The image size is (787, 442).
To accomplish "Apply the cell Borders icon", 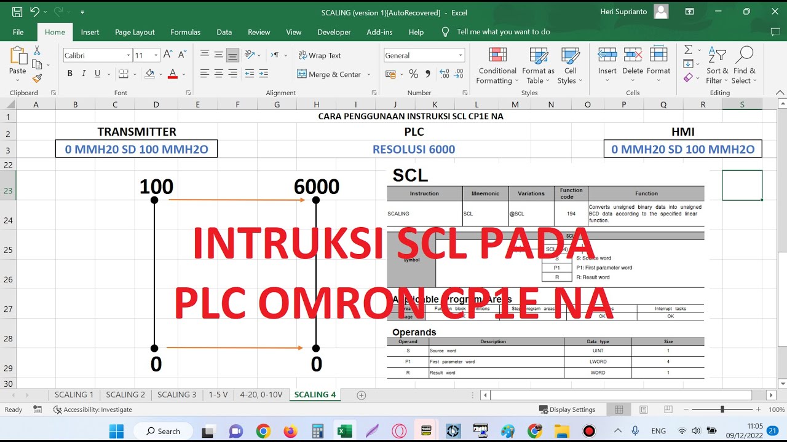I will (123, 74).
